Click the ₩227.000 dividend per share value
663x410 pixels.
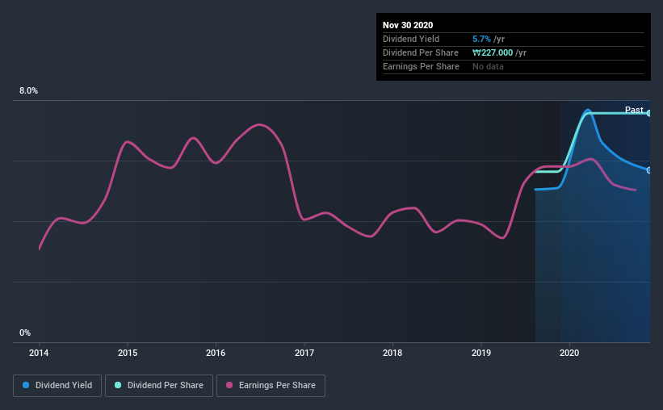coord(493,52)
